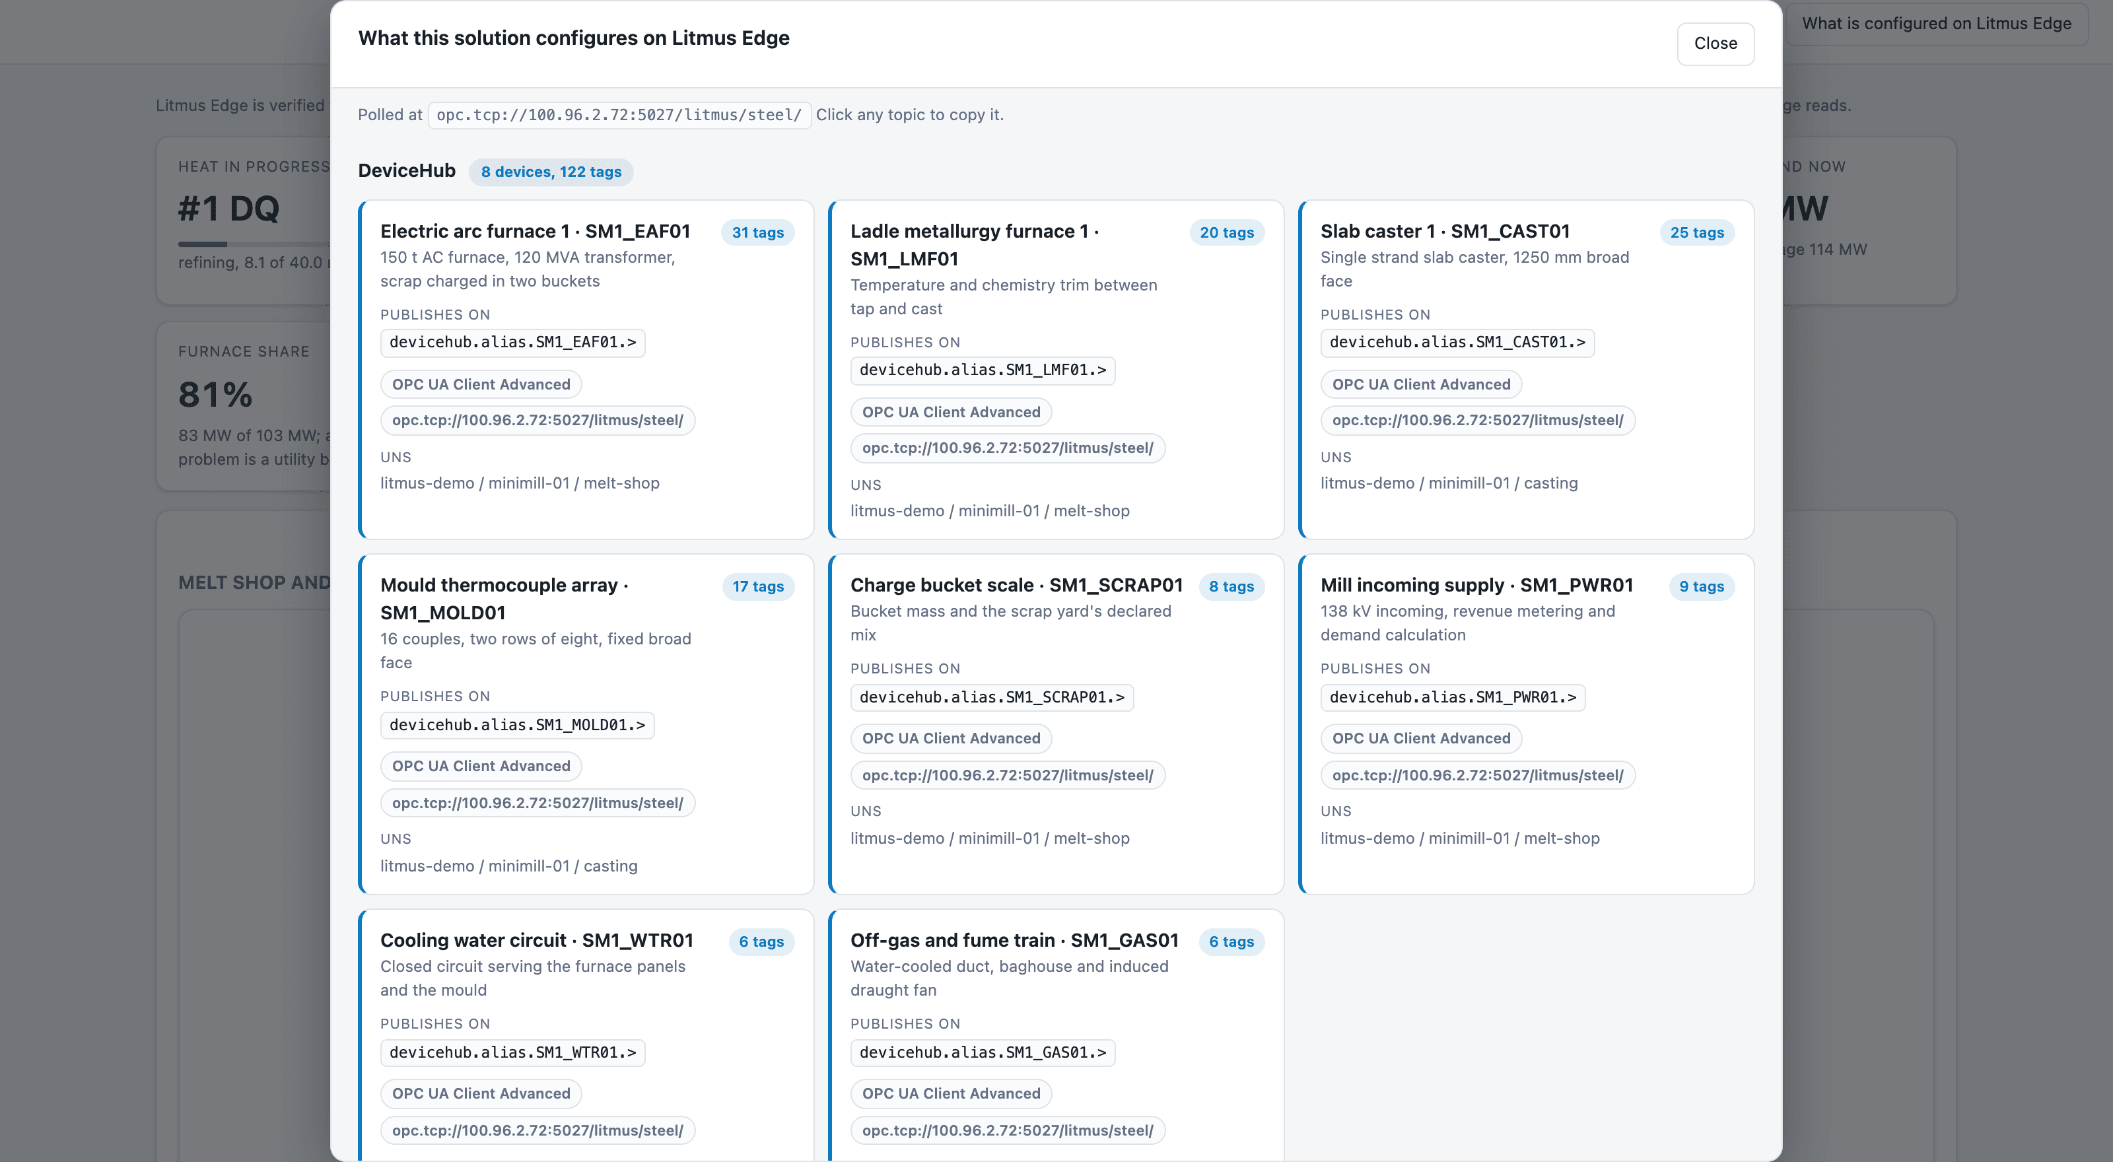Click the Mould thermocouple array card title
This screenshot has height=1162, width=2113.
504,599
